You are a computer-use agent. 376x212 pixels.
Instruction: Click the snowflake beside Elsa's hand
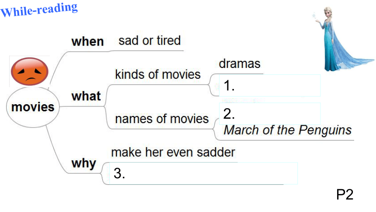pos(314,16)
